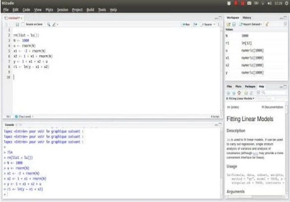
Task: Go back in the Help pane history
Action: 228,93
